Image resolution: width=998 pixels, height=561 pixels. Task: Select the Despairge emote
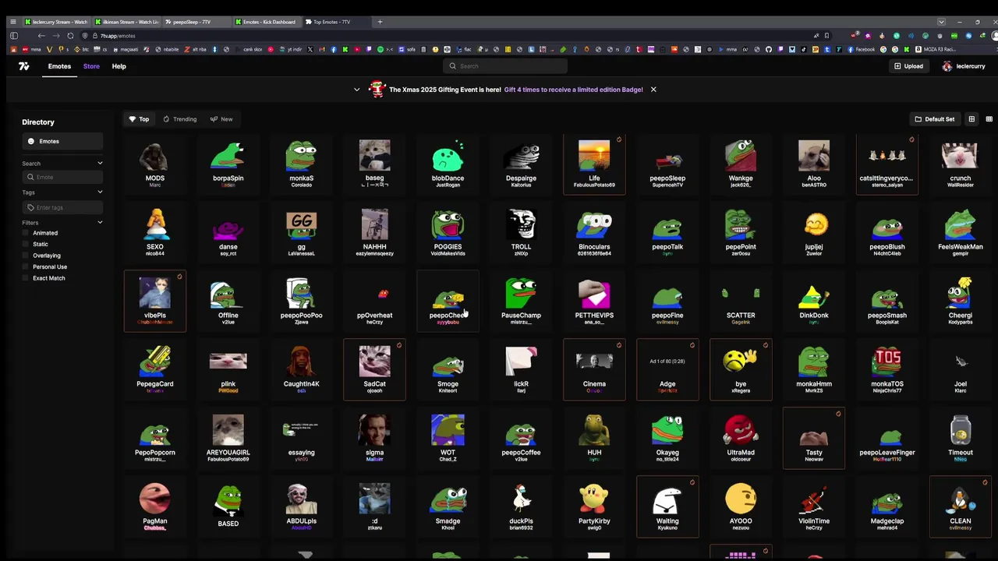(521, 164)
